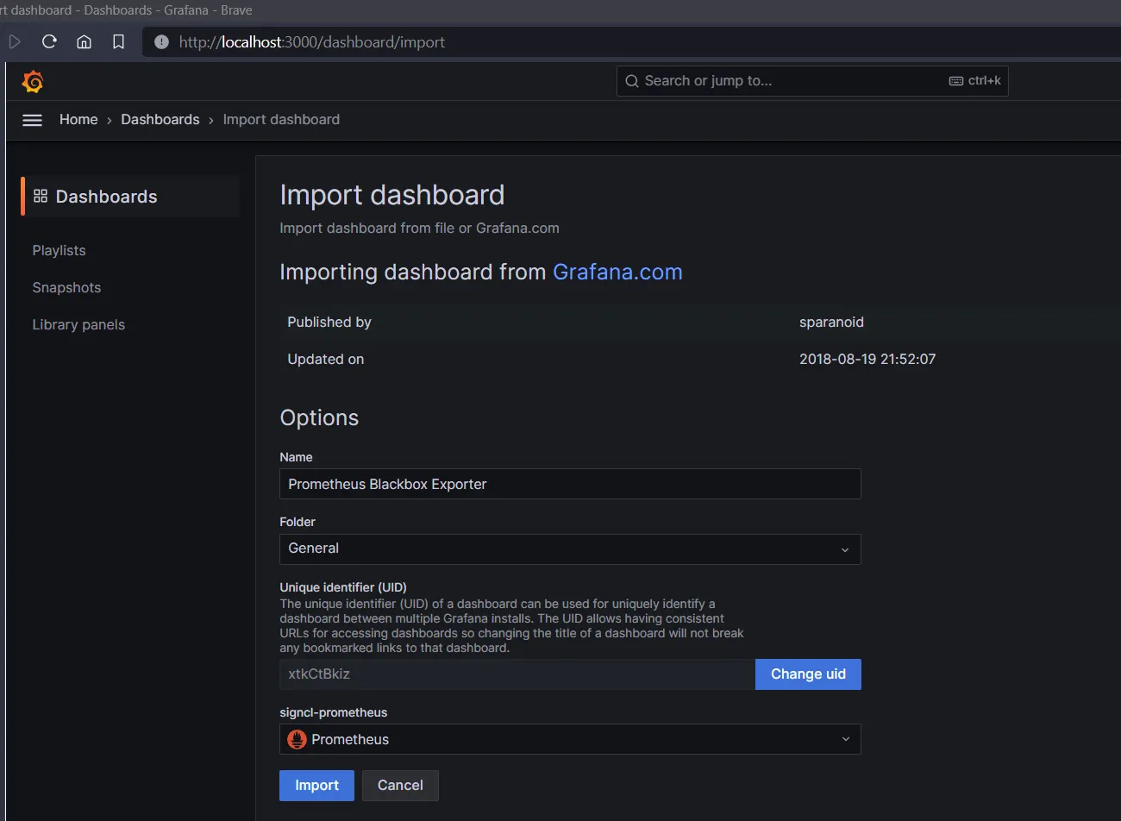Click the browser forward arrow icon

tap(15, 41)
